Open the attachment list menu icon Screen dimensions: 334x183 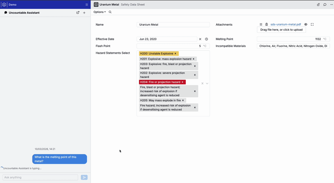pos(261,25)
